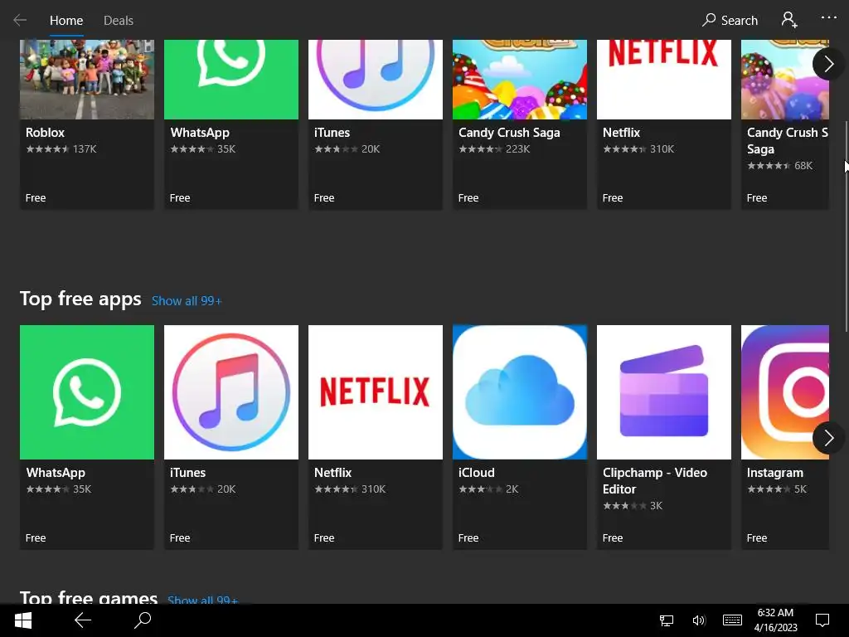Advance the top row with the right arrow
Screen dimensions: 849x637
coord(828,64)
